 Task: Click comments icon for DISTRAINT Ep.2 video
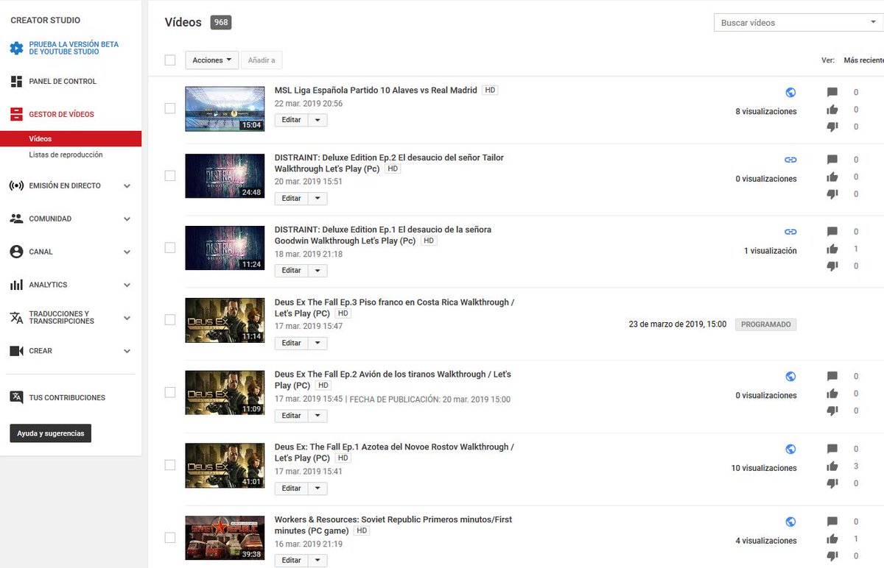click(x=832, y=160)
